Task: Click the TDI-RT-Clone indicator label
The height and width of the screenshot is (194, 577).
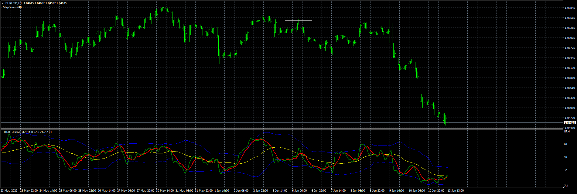Action: pos(11,132)
